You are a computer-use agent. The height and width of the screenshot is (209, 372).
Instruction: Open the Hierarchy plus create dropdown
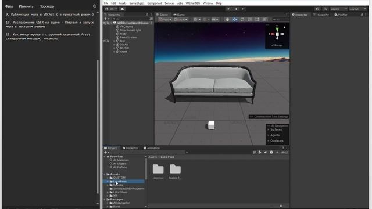(107, 19)
